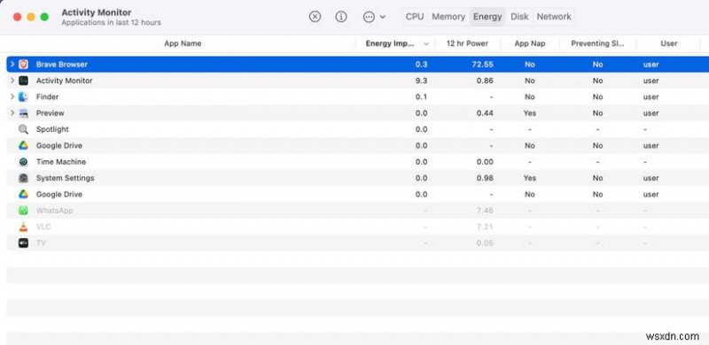Expand the Finder row
The image size is (709, 345).
pyautogui.click(x=12, y=96)
